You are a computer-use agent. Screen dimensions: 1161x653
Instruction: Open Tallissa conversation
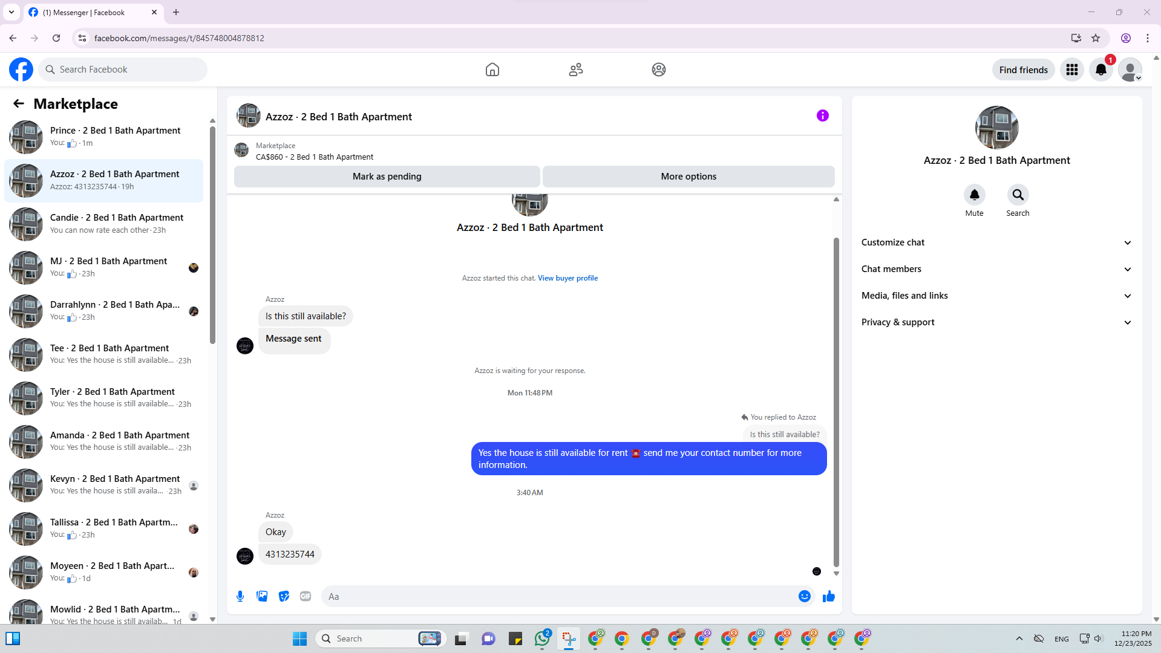pos(104,529)
